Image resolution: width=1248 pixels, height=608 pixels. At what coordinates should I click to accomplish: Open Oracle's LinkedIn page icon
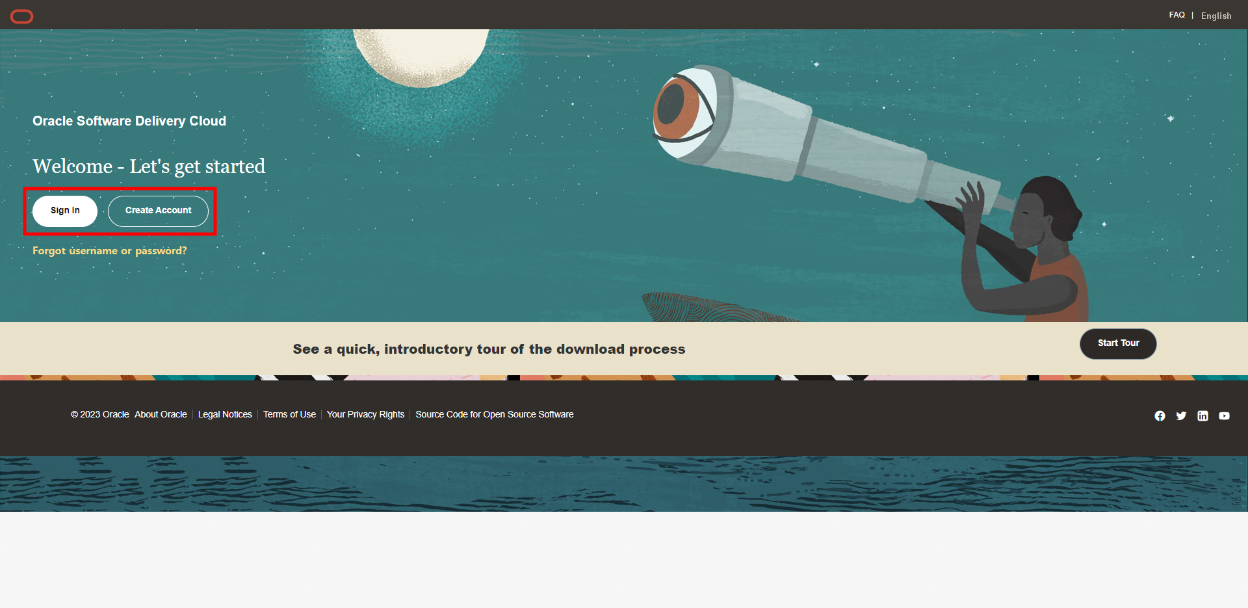coord(1202,416)
